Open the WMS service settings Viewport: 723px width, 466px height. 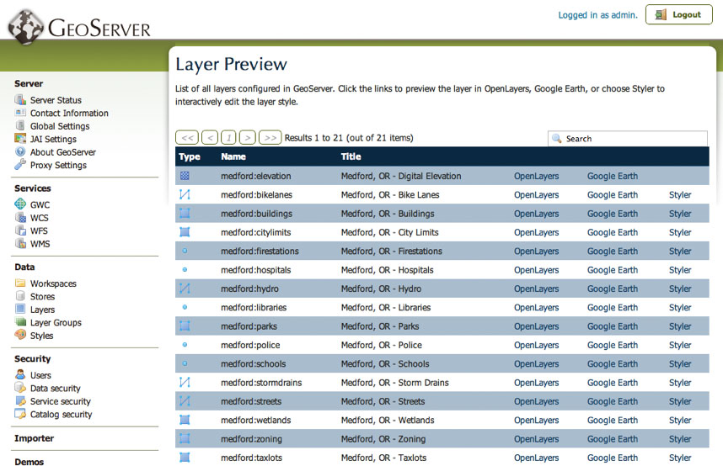pyautogui.click(x=40, y=244)
